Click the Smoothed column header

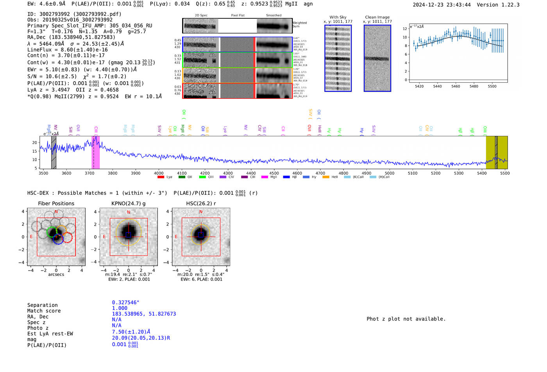[274, 15]
